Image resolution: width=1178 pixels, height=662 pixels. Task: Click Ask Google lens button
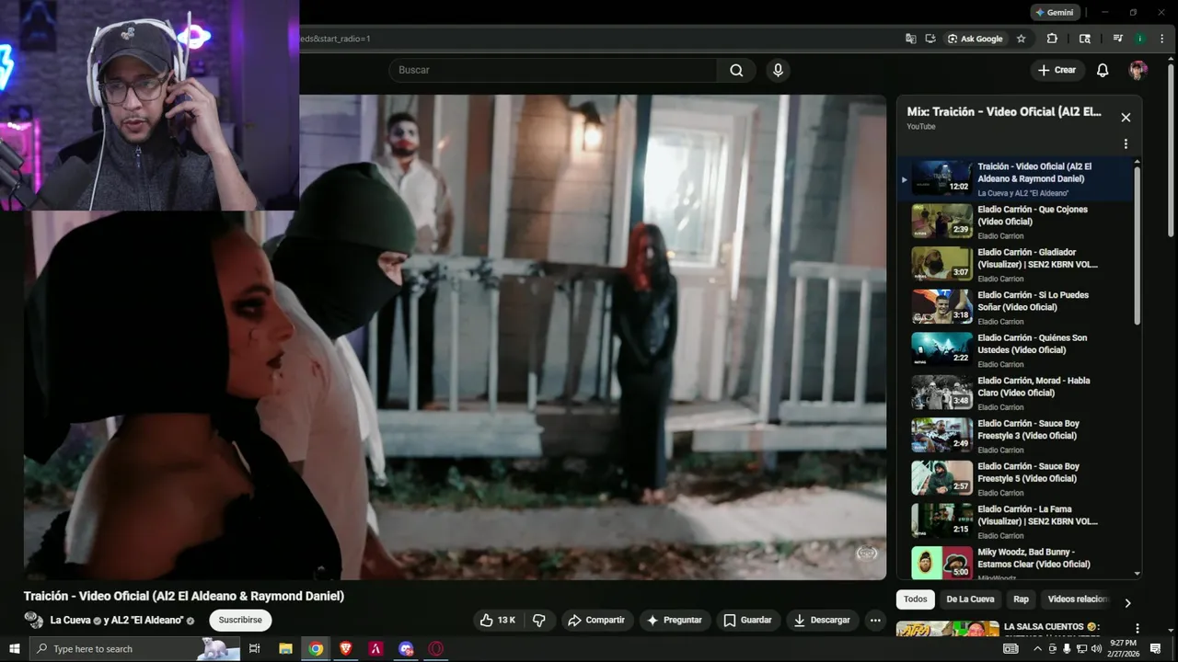click(976, 39)
